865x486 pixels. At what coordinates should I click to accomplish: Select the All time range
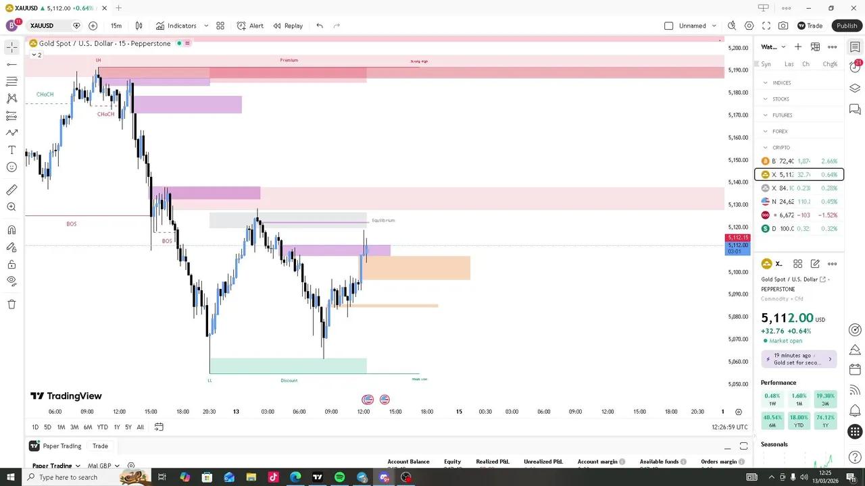tap(140, 427)
